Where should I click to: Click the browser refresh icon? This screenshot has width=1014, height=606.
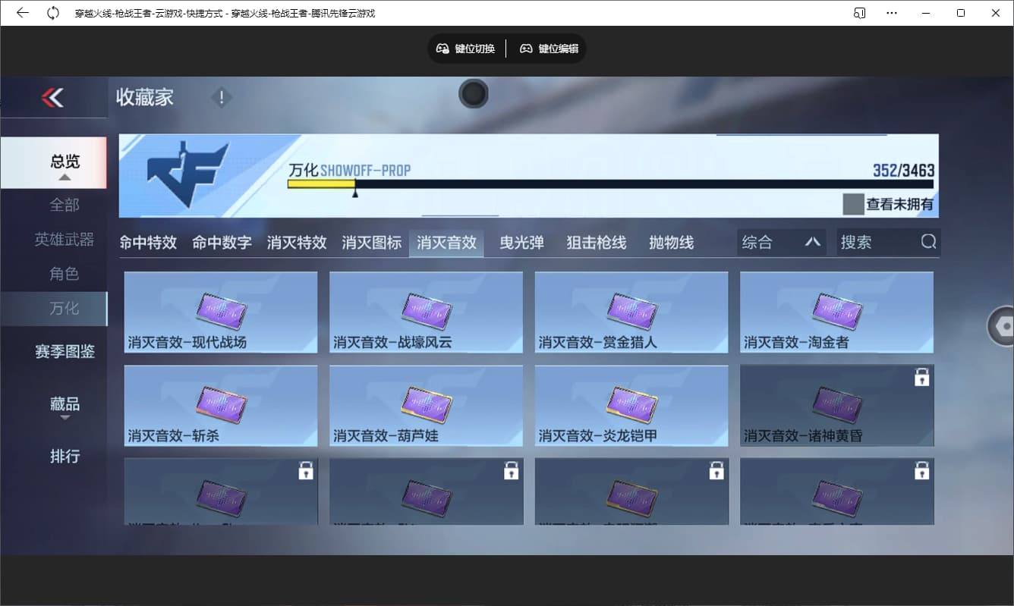point(52,12)
